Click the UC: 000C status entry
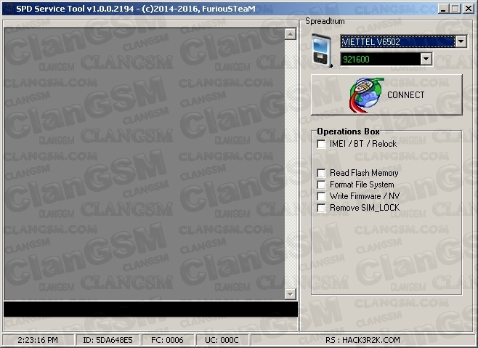 coord(222,340)
